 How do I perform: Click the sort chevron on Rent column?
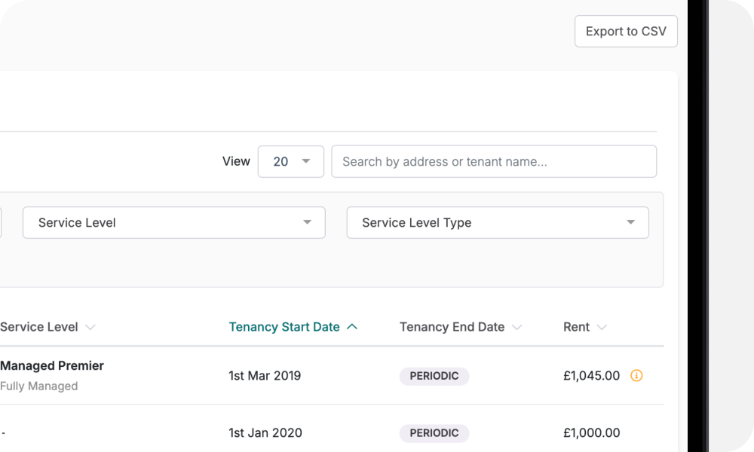click(602, 327)
